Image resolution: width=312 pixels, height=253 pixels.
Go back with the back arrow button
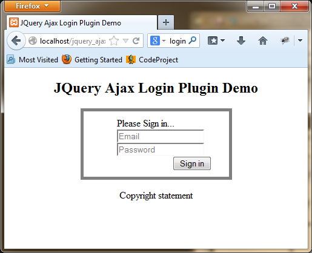tap(16, 41)
